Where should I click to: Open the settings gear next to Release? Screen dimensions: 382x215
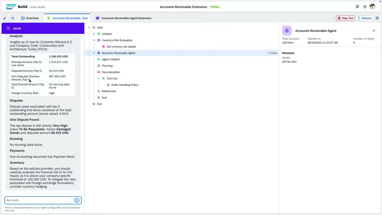tap(377, 18)
